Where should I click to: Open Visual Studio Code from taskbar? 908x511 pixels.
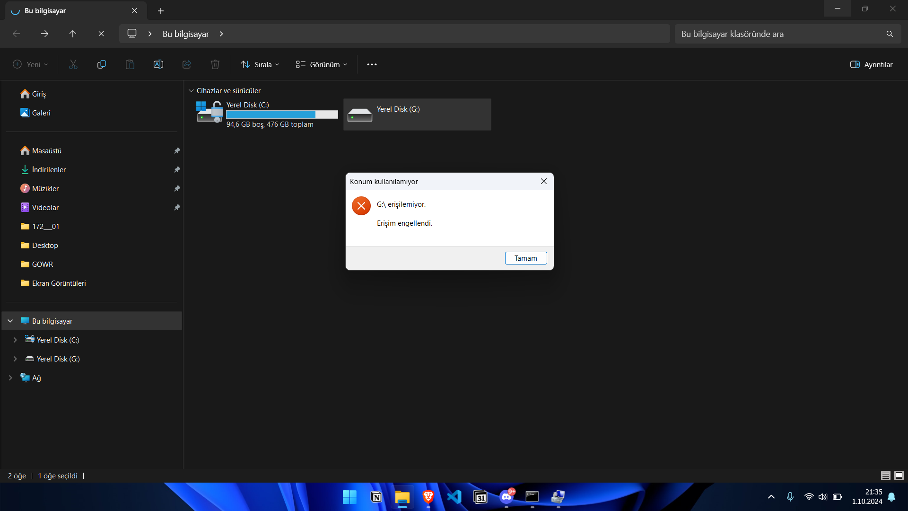[x=454, y=497]
